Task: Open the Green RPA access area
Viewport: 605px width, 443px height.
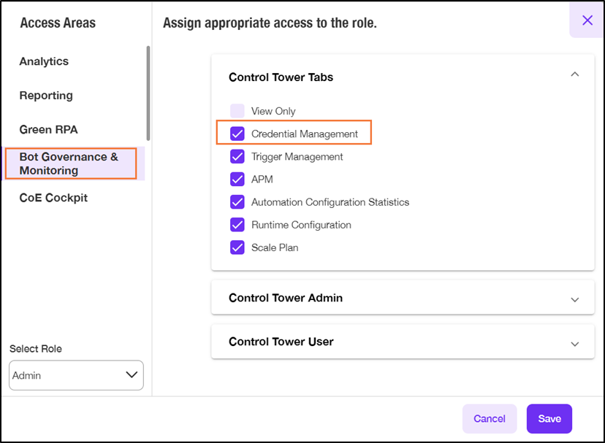Action: tap(49, 130)
